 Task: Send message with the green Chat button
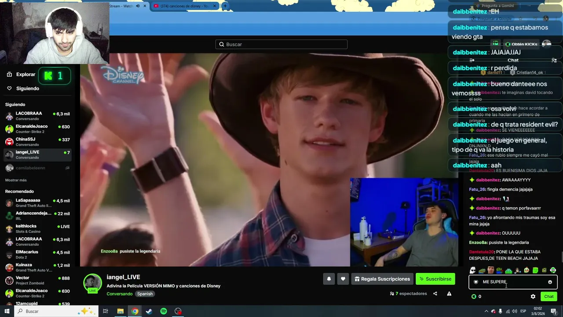coord(548,296)
